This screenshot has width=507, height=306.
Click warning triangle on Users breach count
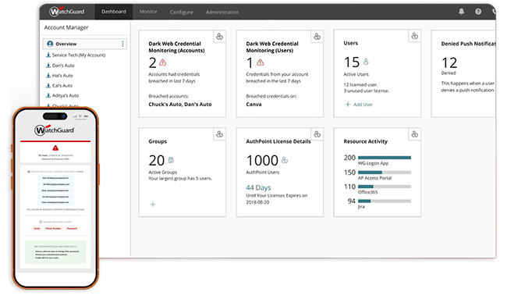pyautogui.click(x=261, y=62)
